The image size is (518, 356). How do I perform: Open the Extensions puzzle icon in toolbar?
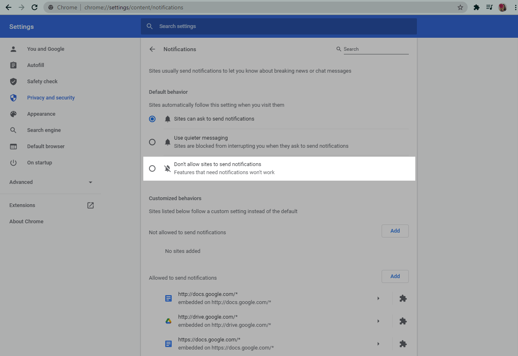pyautogui.click(x=477, y=7)
